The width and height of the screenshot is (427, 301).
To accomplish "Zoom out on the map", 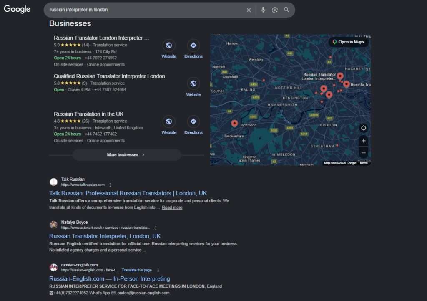I will [364, 153].
